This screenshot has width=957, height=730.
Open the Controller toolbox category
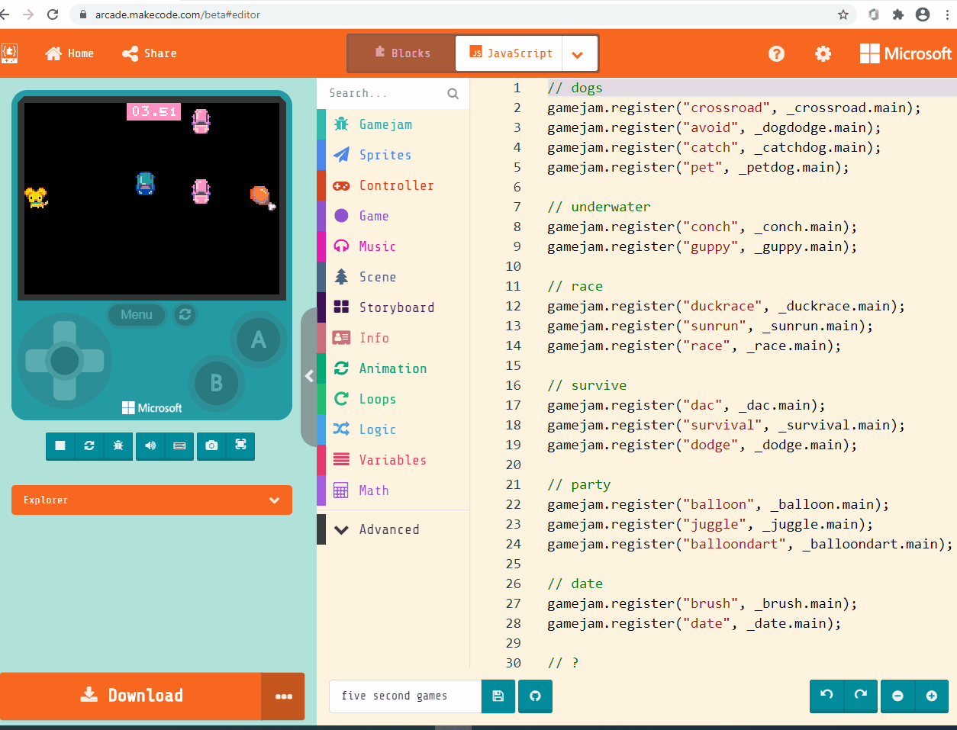393,185
